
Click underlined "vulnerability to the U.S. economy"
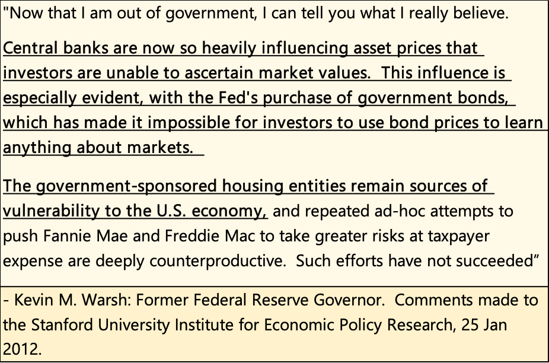(135, 211)
